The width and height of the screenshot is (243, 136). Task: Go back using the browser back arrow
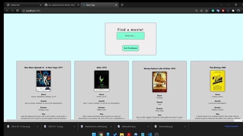pyautogui.click(x=7, y=11)
